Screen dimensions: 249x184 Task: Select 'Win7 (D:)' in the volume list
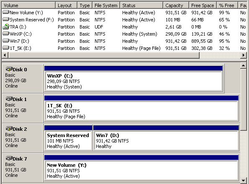[x=19, y=41]
